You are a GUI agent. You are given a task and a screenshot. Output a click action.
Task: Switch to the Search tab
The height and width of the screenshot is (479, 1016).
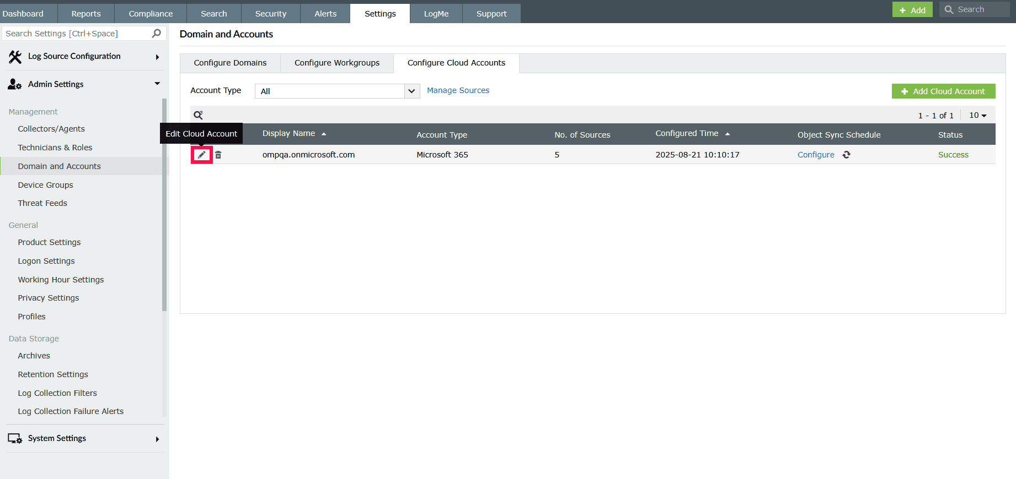click(x=214, y=14)
